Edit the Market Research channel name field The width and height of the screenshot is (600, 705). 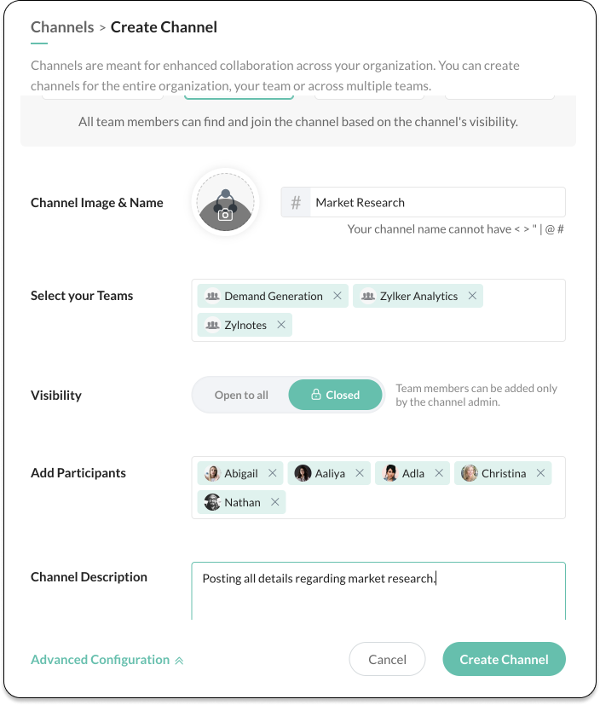[435, 203]
